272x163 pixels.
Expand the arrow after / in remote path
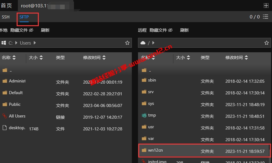pos(153,43)
